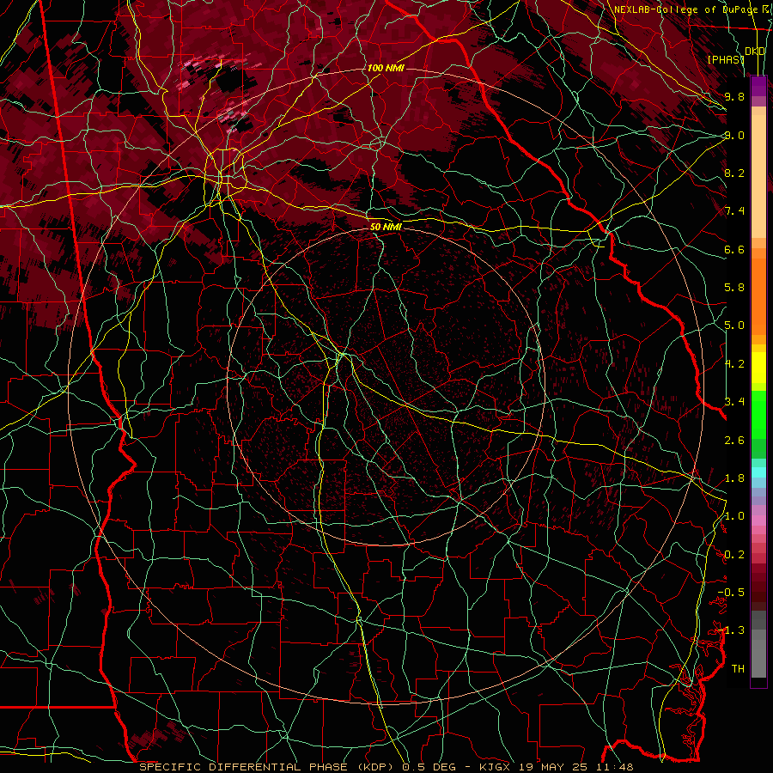Click the 9.8 value on the scale

tap(734, 96)
